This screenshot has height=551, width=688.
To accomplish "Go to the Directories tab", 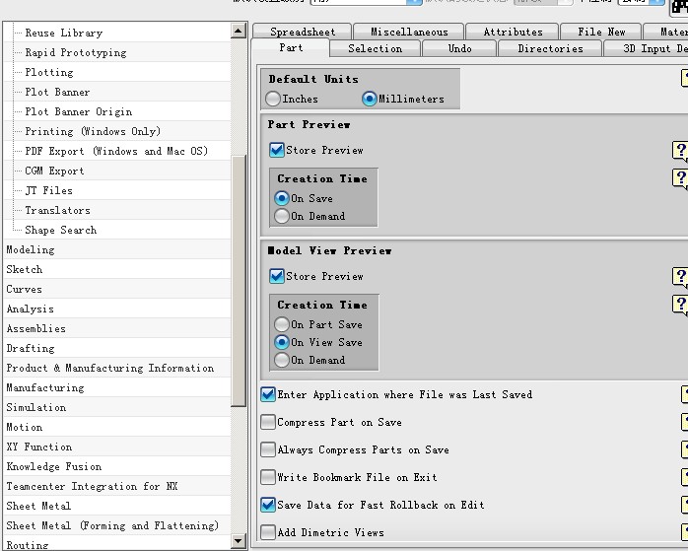I will (550, 48).
